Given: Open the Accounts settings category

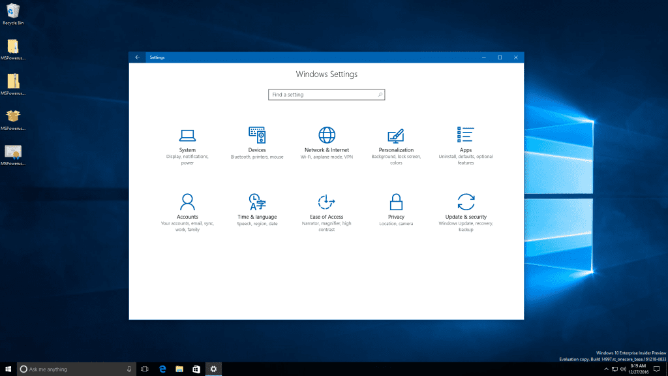Looking at the screenshot, I should [187, 213].
